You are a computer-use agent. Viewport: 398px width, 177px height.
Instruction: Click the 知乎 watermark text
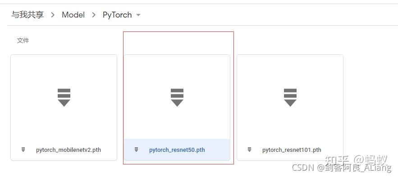click(338, 160)
